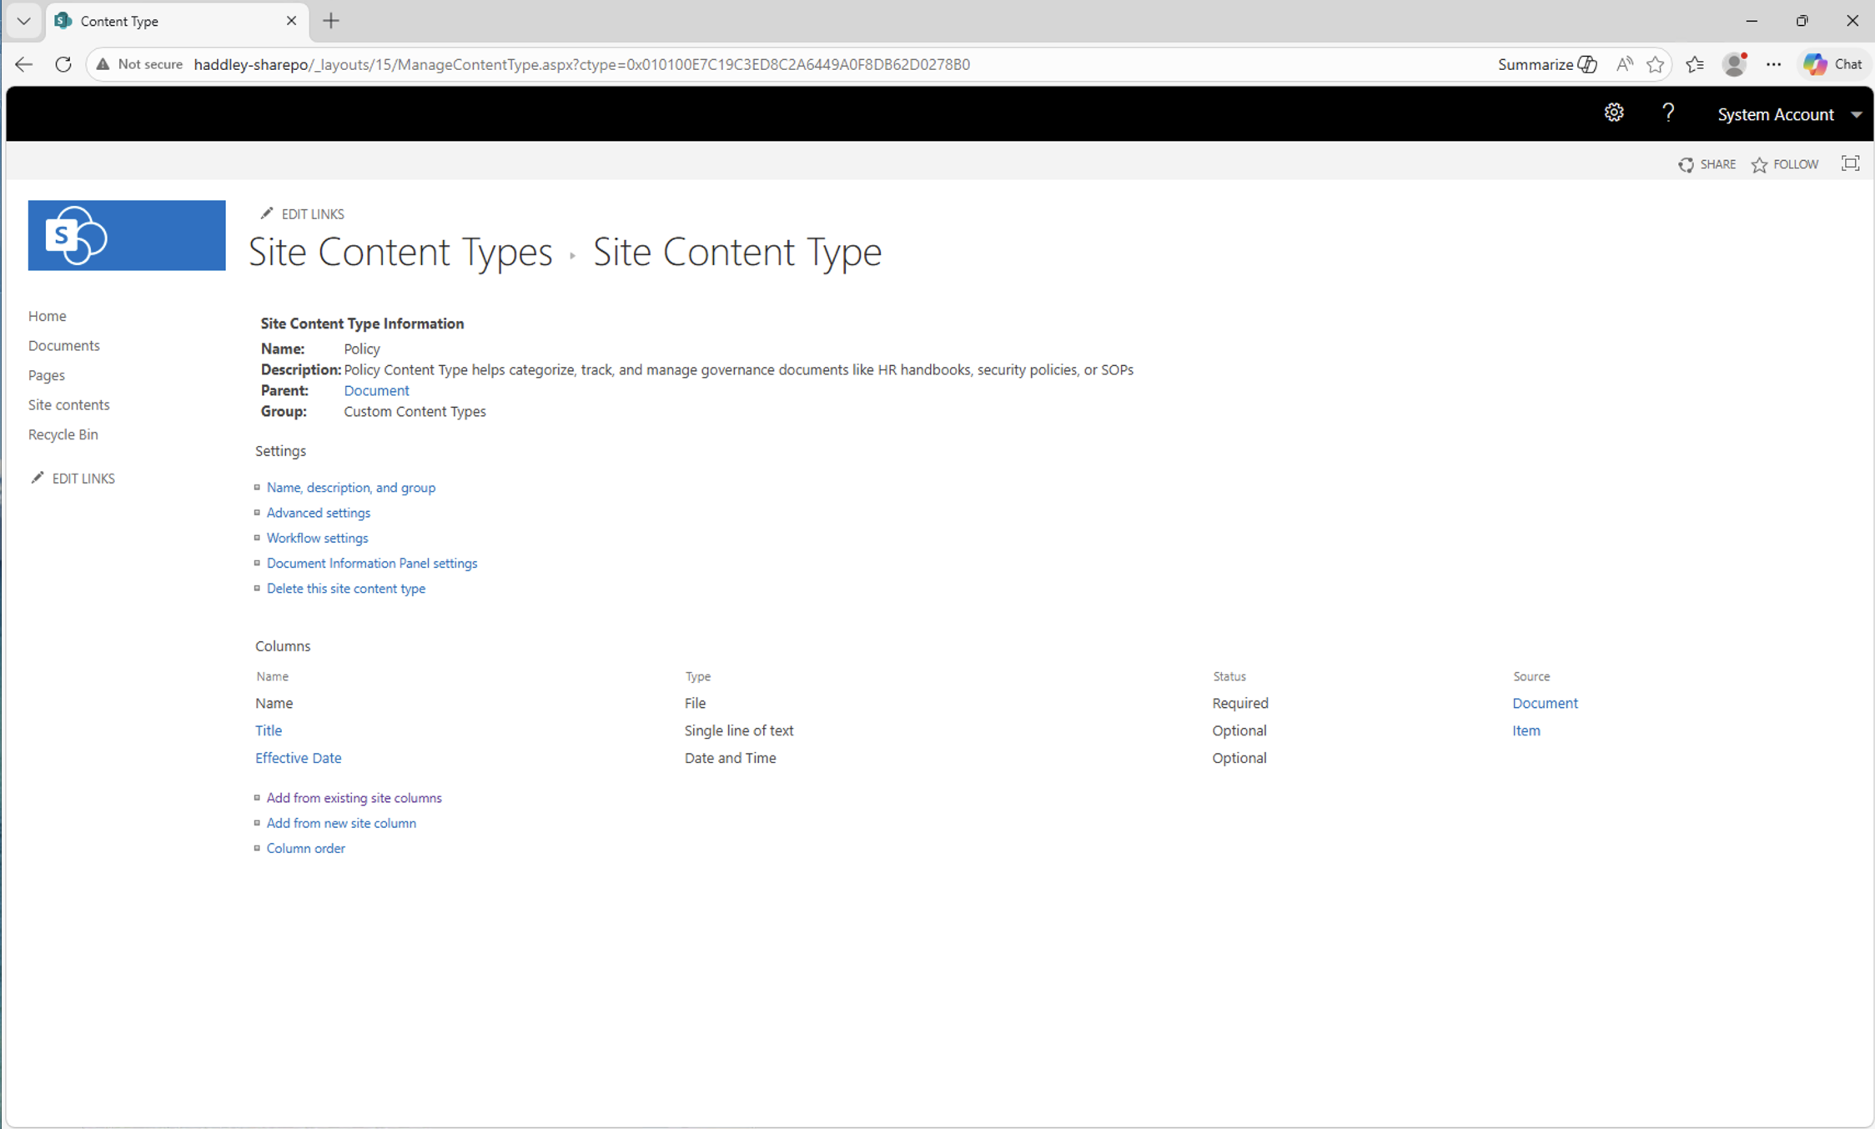Screen dimensions: 1875x1129
Task: Open Document source link in Name row
Action: click(1545, 703)
